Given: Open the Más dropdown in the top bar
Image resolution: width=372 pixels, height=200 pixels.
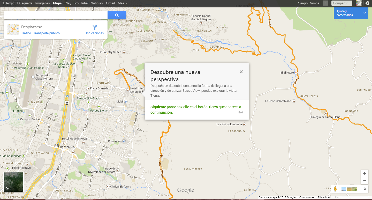Looking at the screenshot, I should 122,3.
